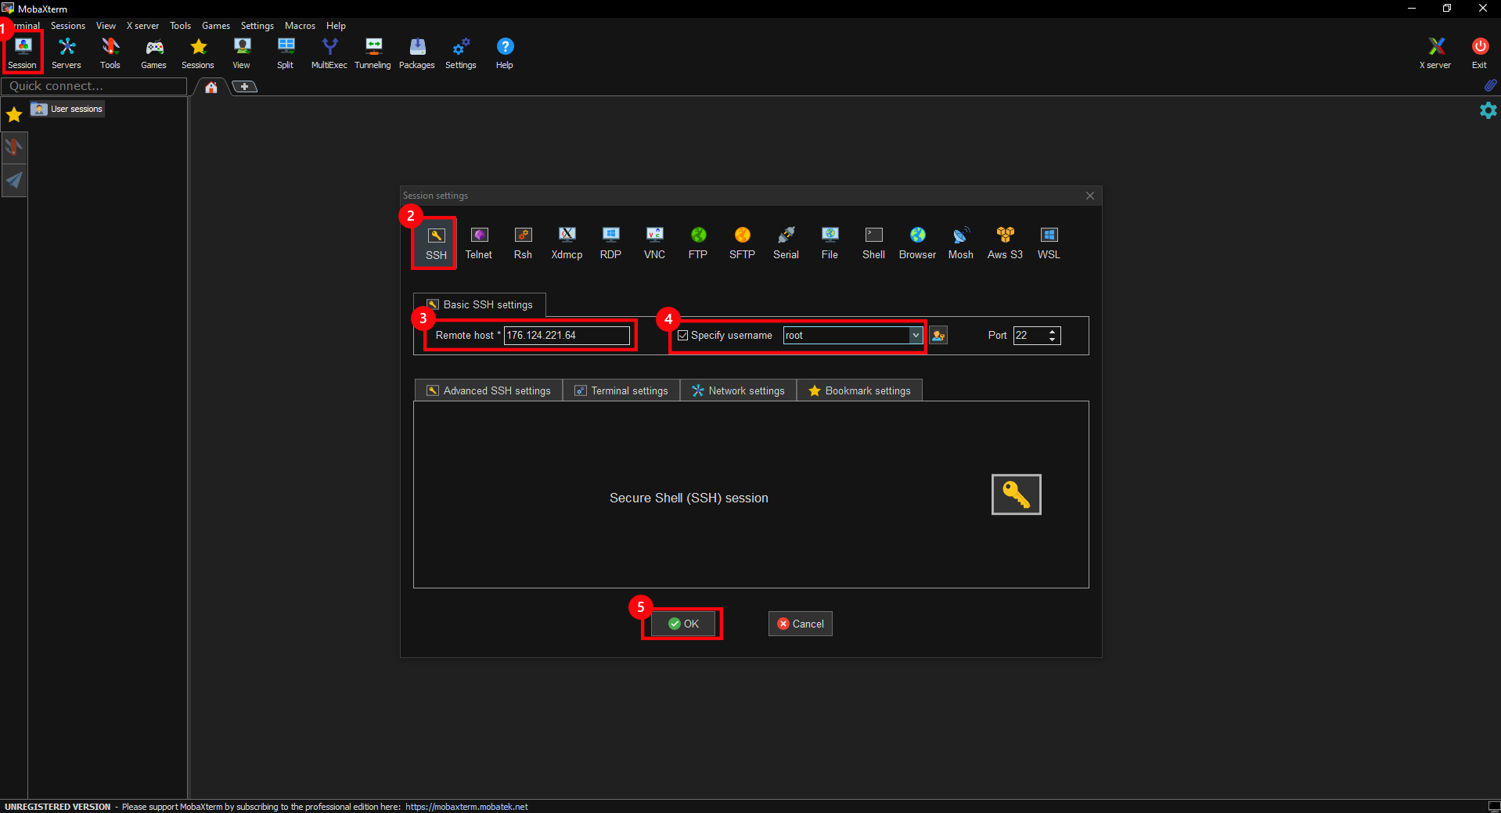Switch to Advanced SSH settings tab
Image resolution: width=1501 pixels, height=813 pixels.
[488, 390]
